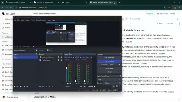
Task: Remove selected scene with trash icon
Action: (17, 86)
